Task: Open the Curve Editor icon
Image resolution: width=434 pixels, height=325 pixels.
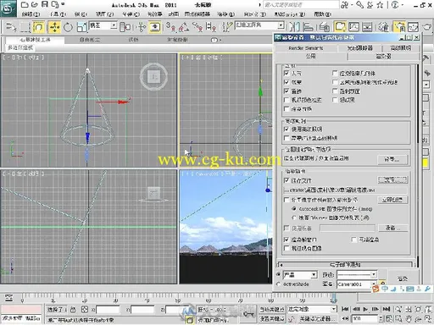Action: tap(353, 27)
